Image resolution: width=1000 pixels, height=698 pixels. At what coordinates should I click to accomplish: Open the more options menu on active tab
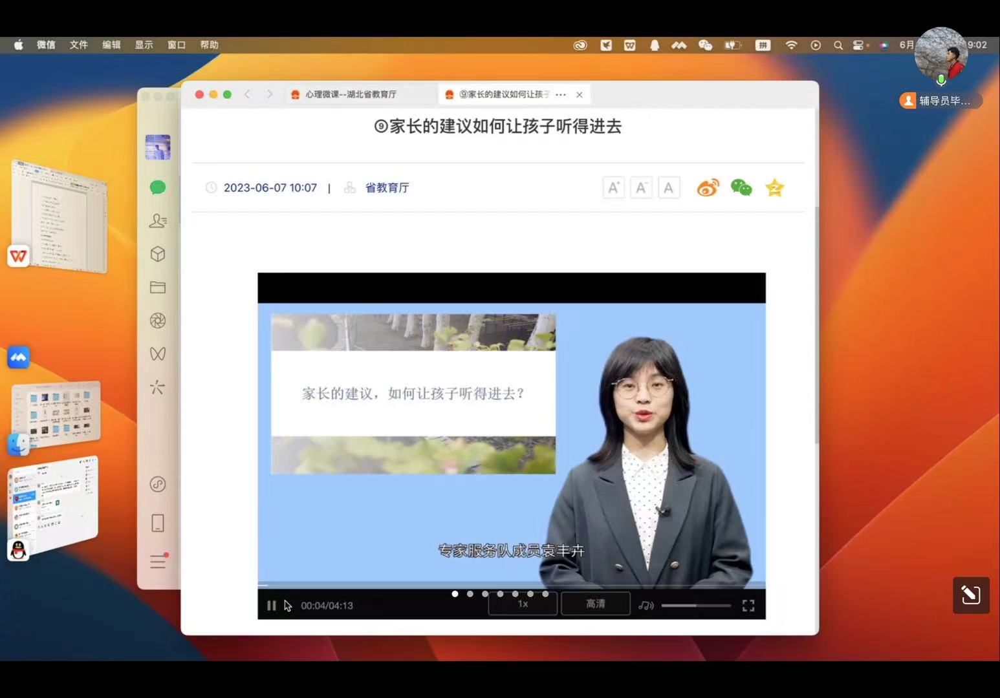[561, 94]
